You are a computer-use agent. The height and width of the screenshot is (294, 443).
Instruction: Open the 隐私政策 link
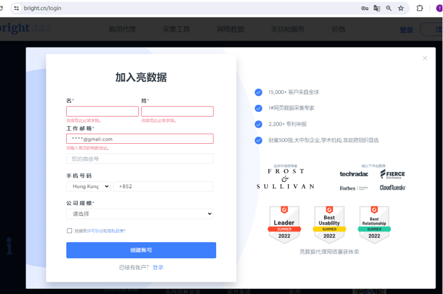115,231
